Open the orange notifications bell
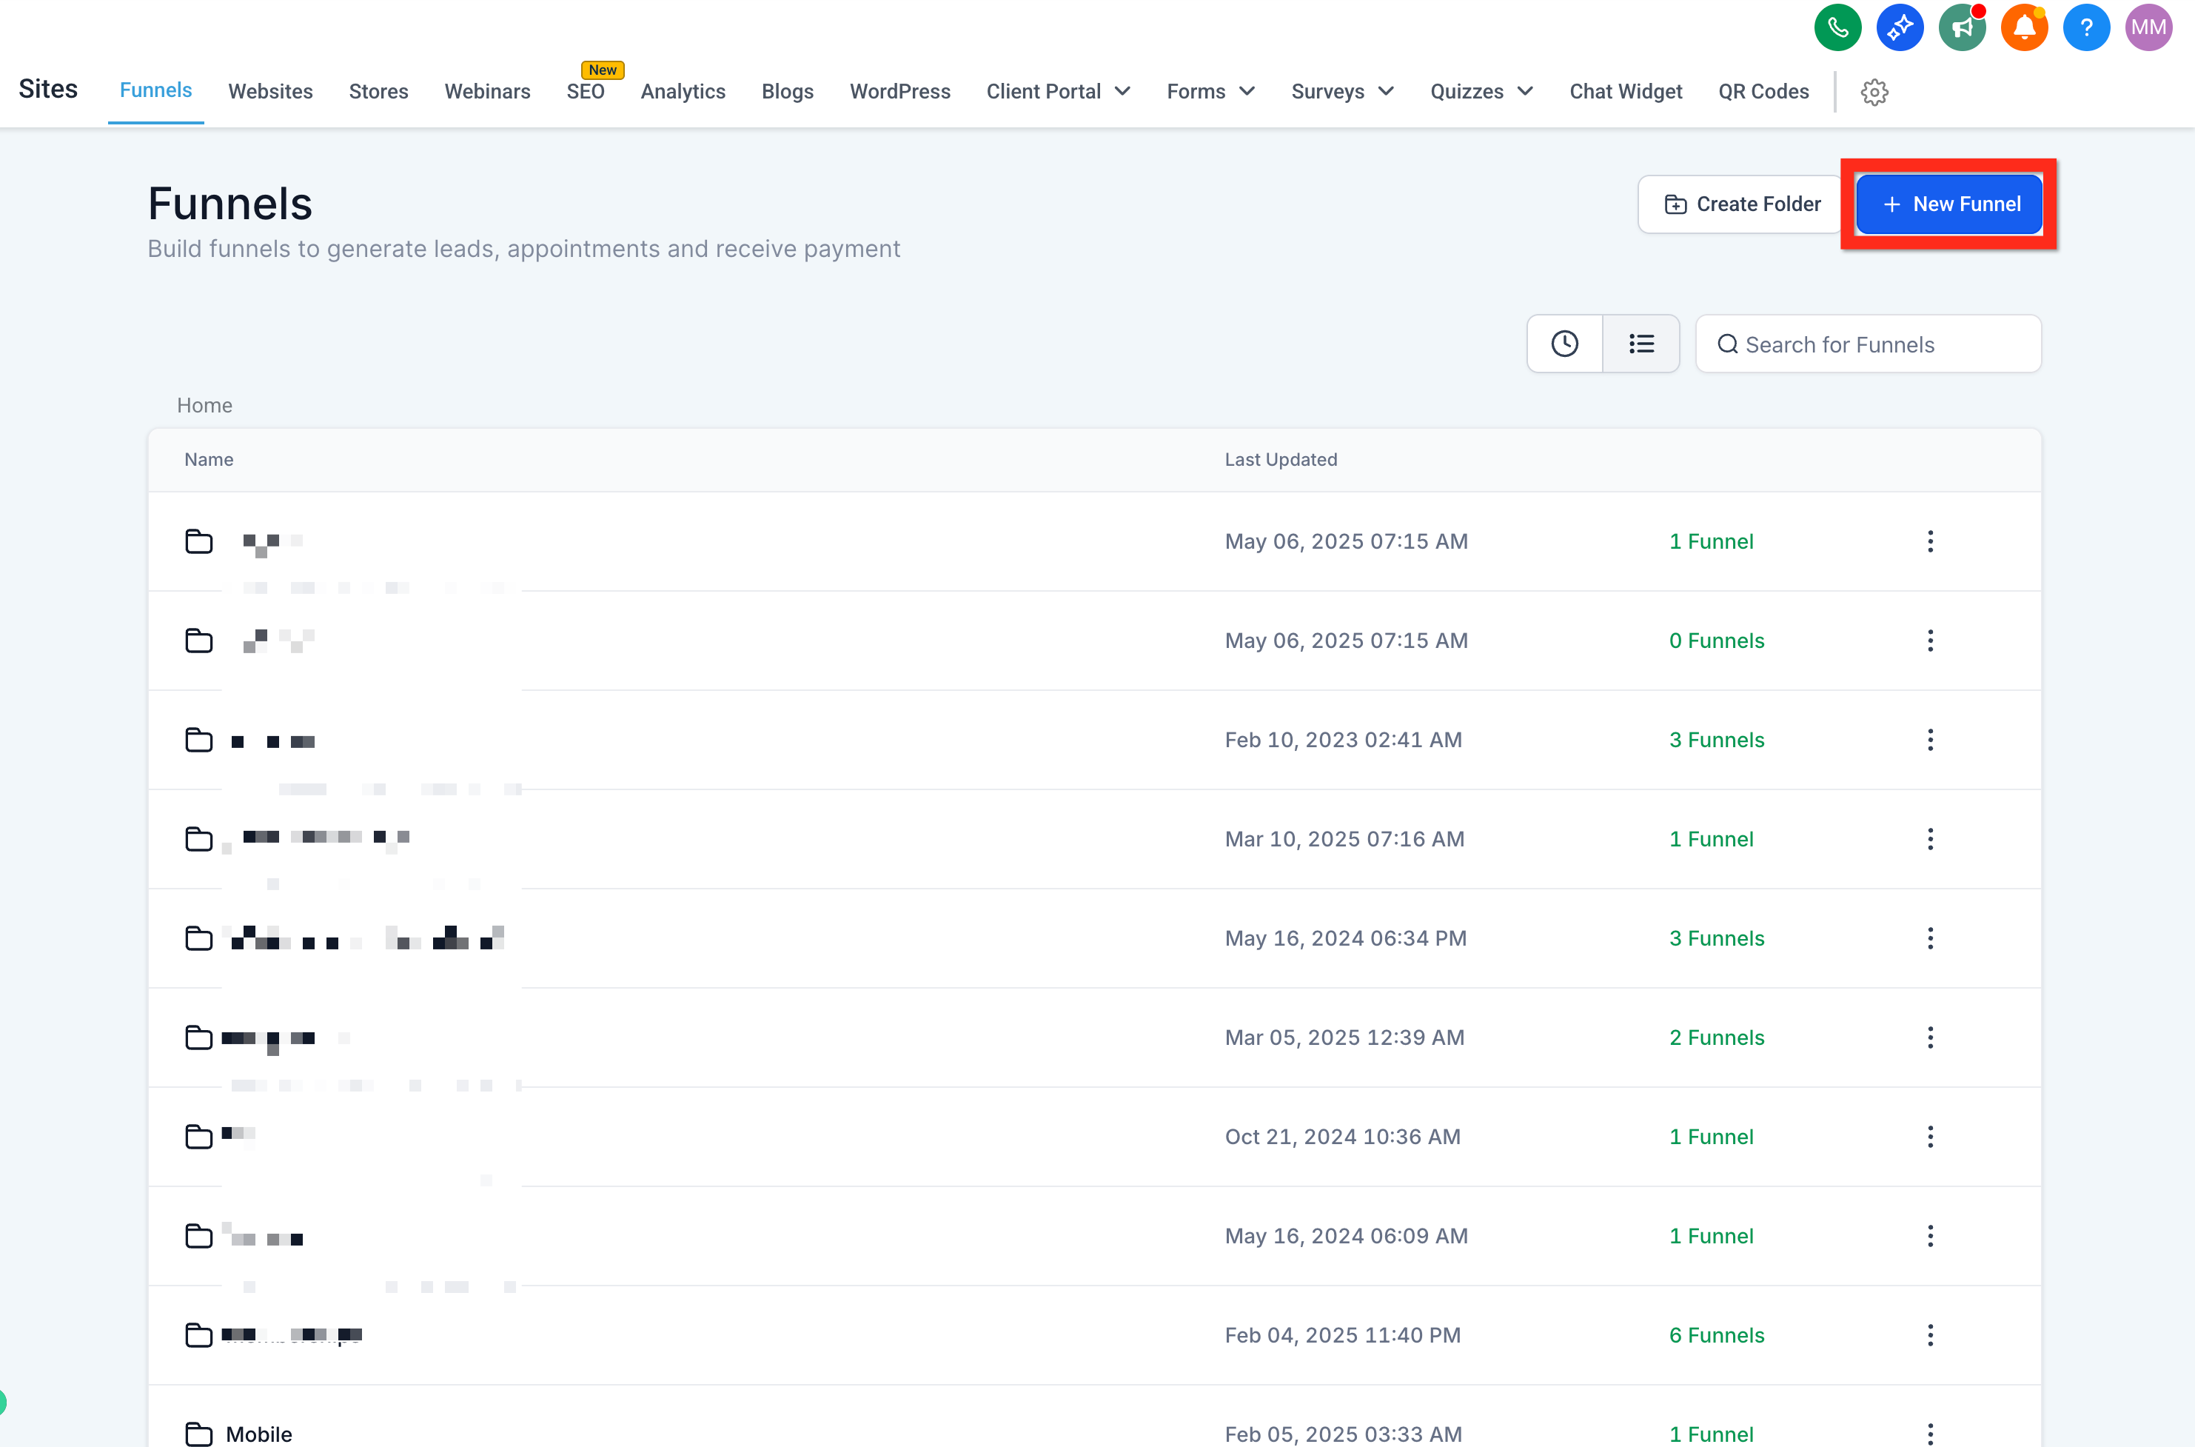Screen dimensions: 2195x1447 [x=2023, y=27]
